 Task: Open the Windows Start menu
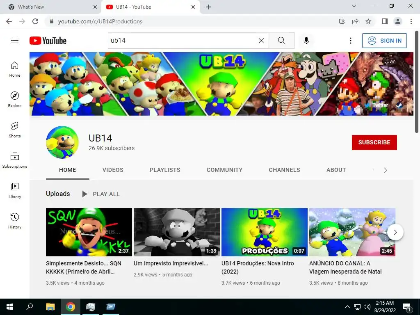pos(10,307)
